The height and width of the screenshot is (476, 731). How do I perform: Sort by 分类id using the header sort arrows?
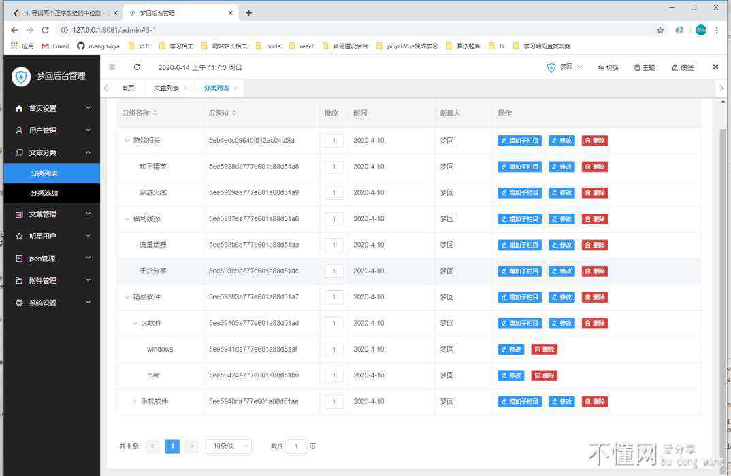[234, 113]
